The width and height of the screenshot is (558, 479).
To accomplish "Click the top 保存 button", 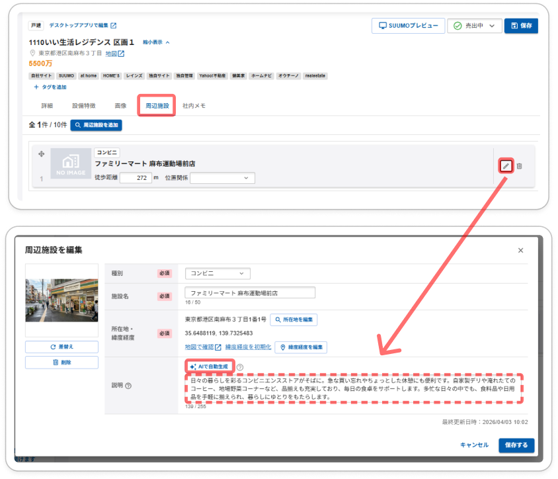I will click(521, 26).
